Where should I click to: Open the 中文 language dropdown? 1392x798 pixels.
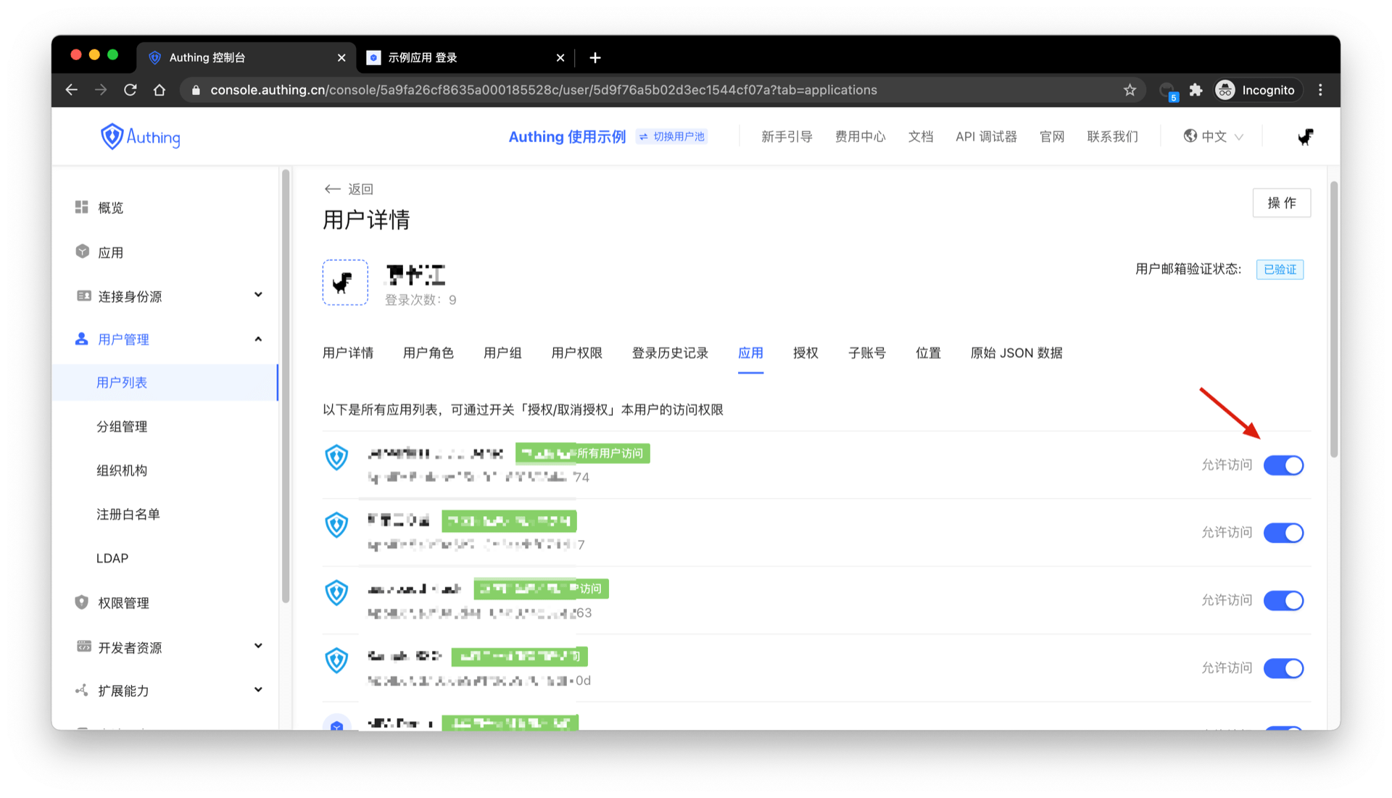(1214, 136)
